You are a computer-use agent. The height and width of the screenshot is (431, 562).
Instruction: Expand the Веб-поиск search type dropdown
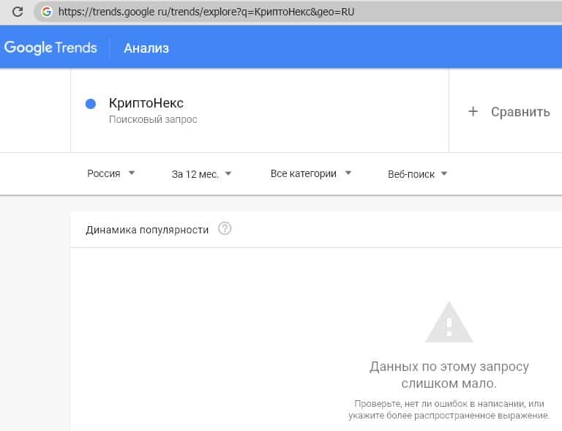[417, 174]
